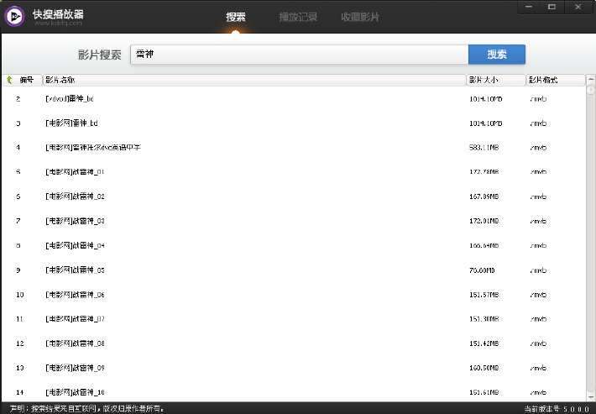Select the row [电影网]战雷神_01
596x414 pixels.
point(294,172)
